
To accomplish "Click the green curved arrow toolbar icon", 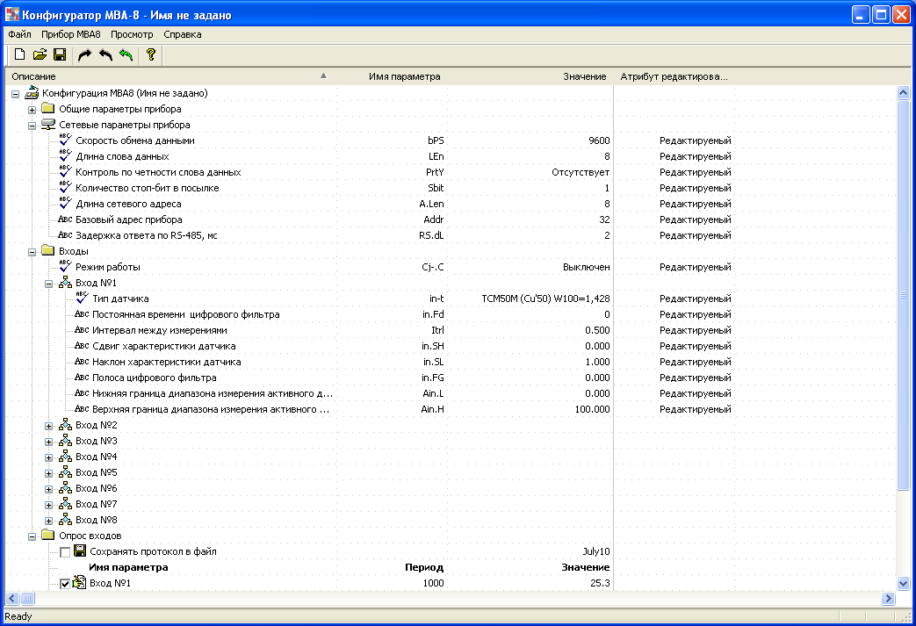I will point(126,55).
